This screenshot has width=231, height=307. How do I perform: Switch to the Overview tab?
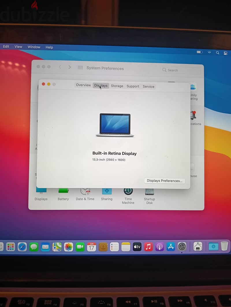click(83, 85)
